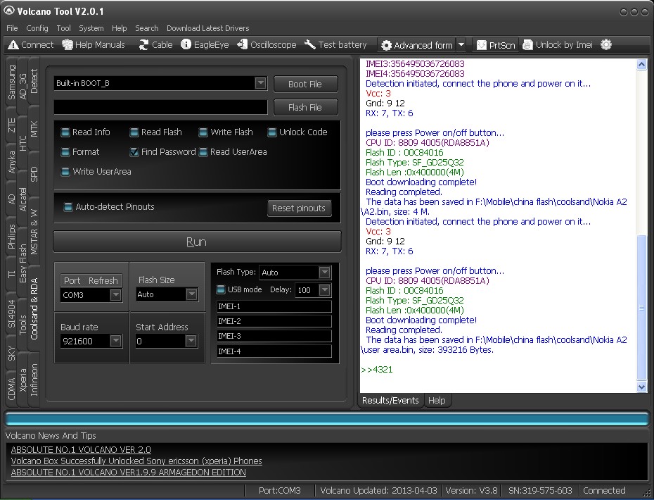Open the Tool menu
Screen dimensions: 654x500
click(x=63, y=28)
